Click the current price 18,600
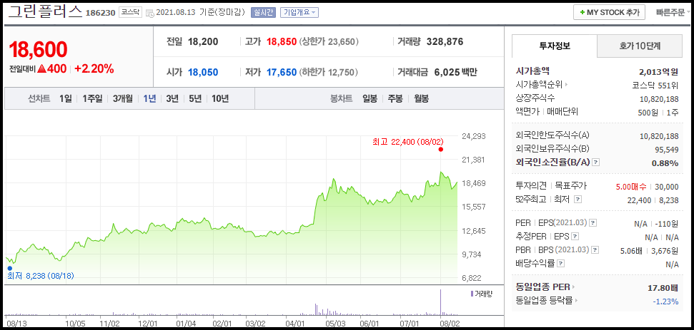The width and height of the screenshot is (694, 330). [38, 49]
